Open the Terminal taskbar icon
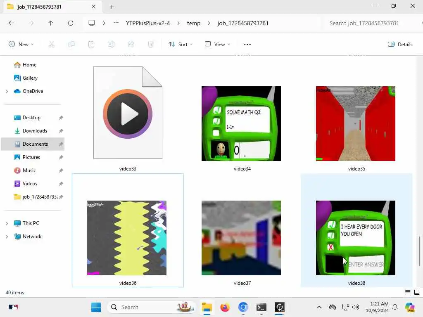The height and width of the screenshot is (317, 423). 261,307
